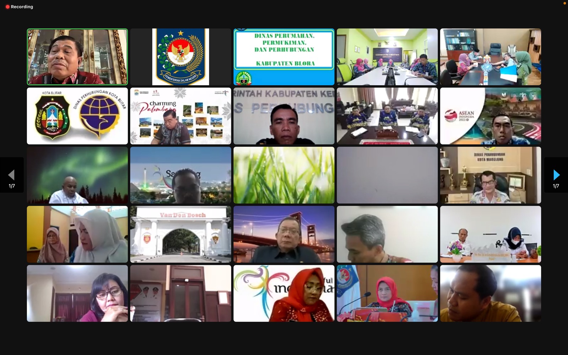
Task: Select the blank gray video tile
Action: tap(387, 175)
